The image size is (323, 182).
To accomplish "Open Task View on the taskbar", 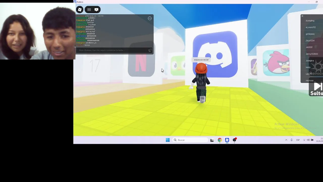I will pos(212,140).
